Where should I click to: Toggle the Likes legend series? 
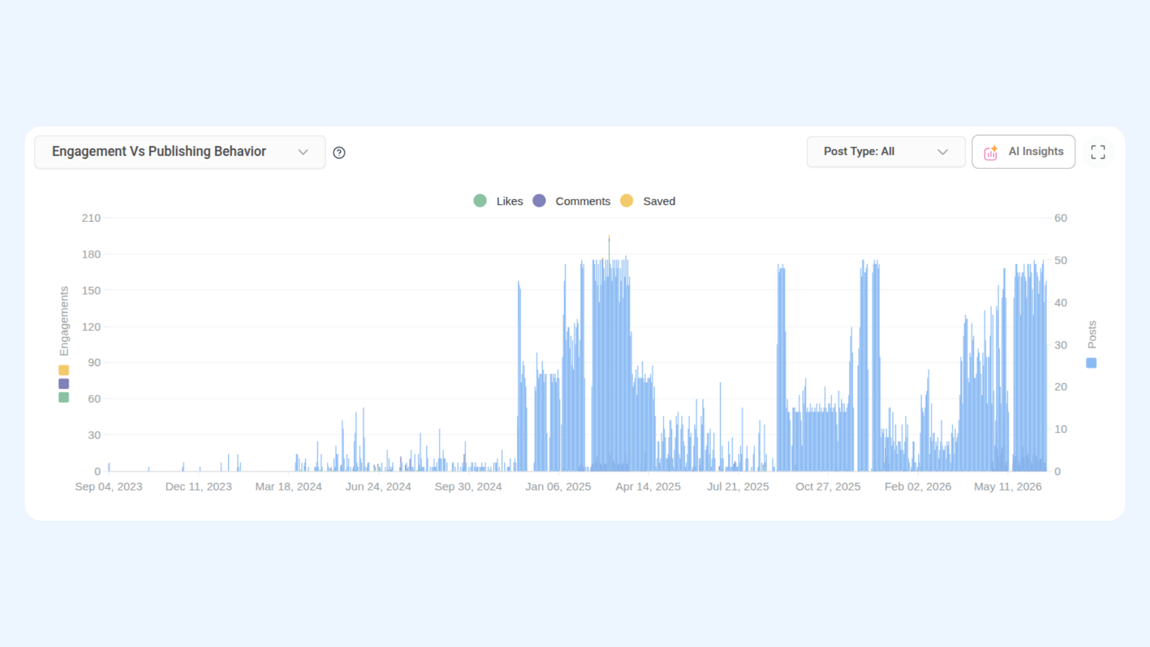[x=498, y=201]
